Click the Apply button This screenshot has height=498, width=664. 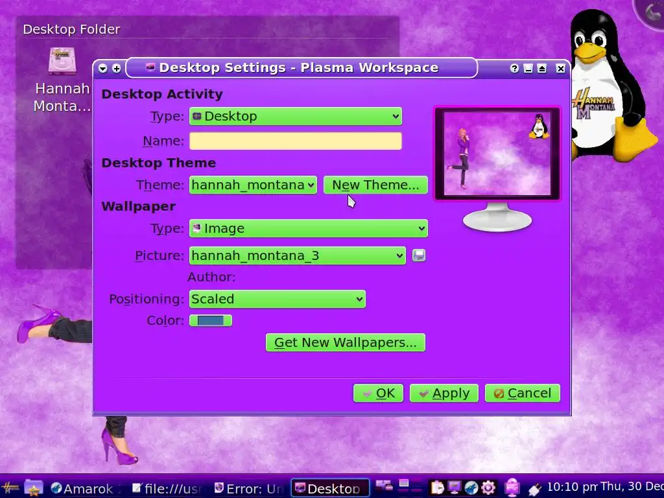point(444,393)
